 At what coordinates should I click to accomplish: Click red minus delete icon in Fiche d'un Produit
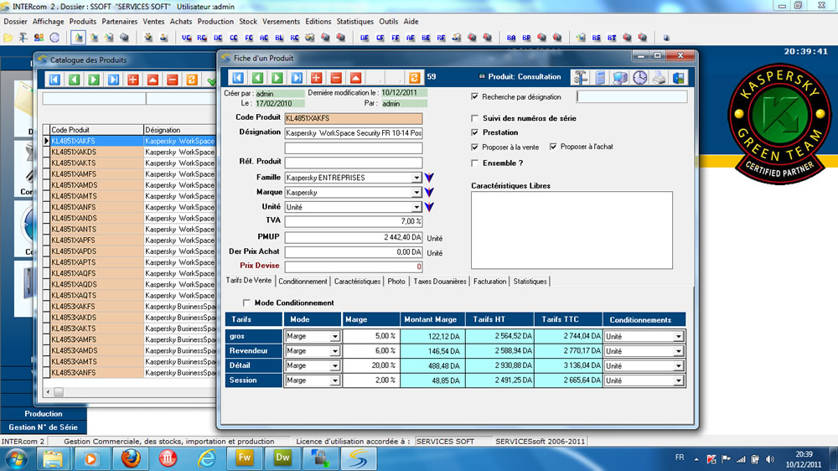coord(336,77)
